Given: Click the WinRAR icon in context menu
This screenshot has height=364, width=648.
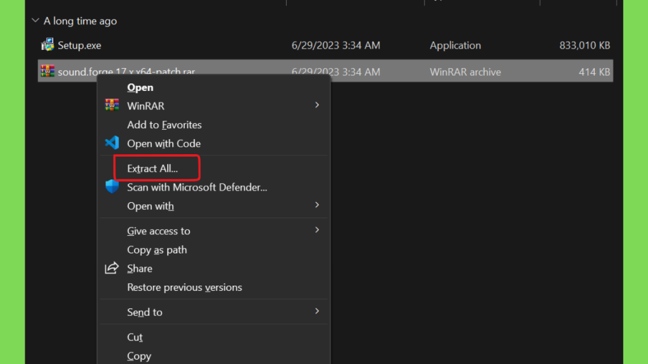Looking at the screenshot, I should [112, 106].
